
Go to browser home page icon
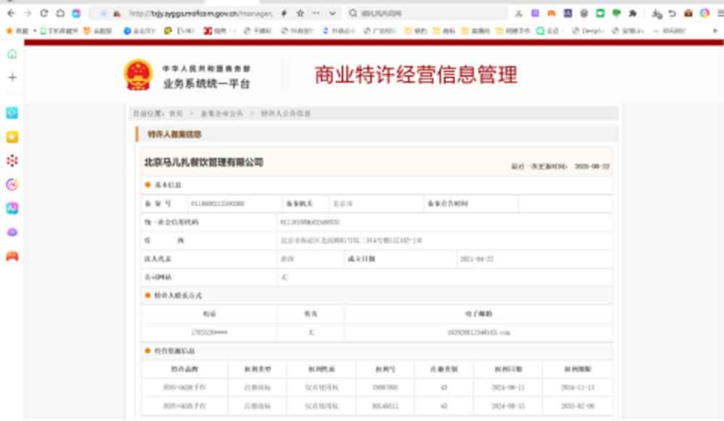click(x=60, y=13)
